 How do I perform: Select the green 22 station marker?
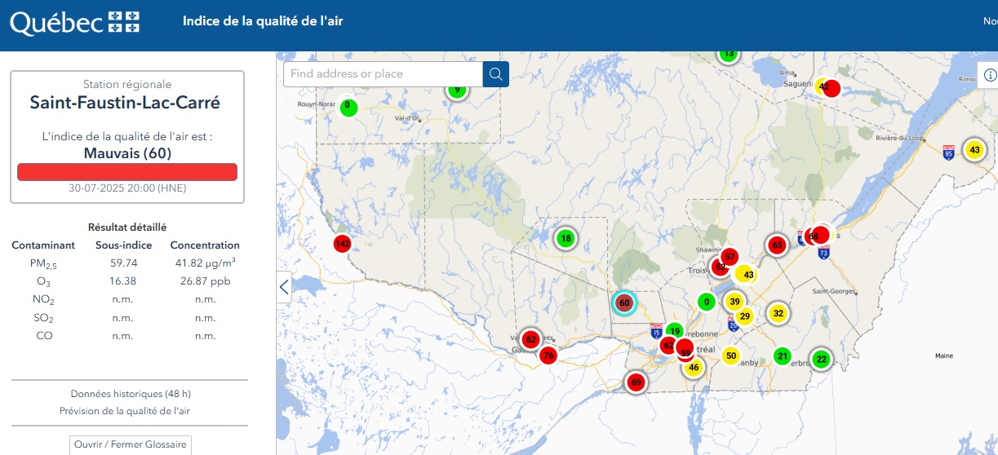(821, 360)
